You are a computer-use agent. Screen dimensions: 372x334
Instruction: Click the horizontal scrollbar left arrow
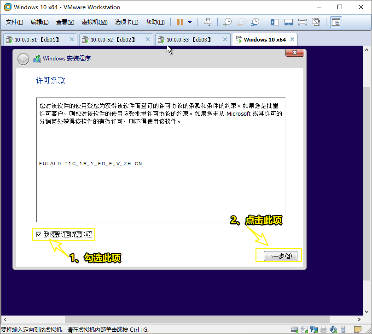pos(5,320)
